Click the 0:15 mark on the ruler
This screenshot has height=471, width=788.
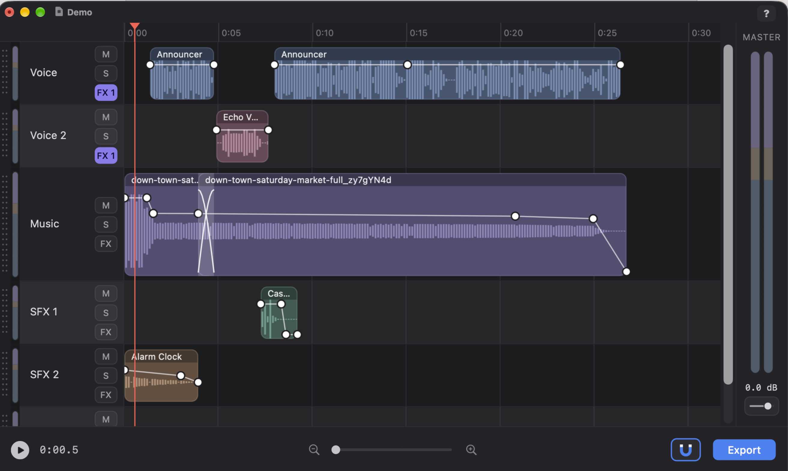418,33
